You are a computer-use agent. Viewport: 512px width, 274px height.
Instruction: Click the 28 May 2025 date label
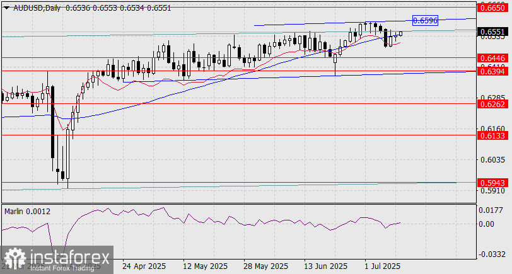click(265, 266)
